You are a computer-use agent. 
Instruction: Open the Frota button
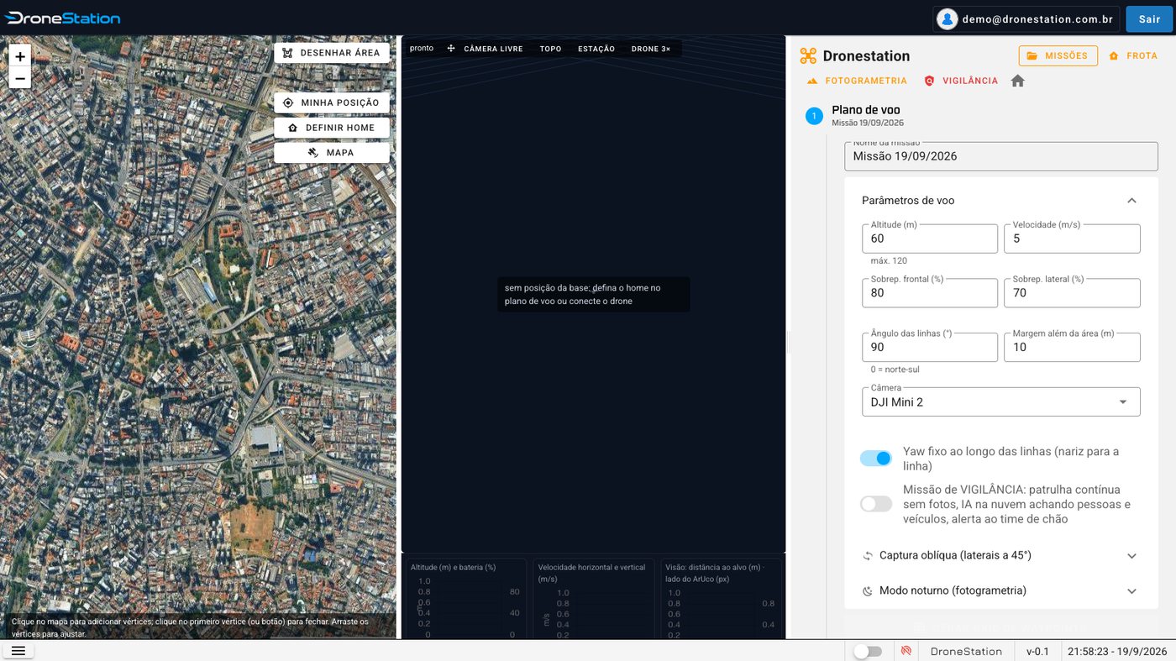[x=1133, y=56]
